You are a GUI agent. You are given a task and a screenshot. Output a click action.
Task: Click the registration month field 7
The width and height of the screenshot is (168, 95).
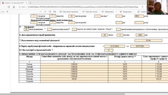(120, 35)
